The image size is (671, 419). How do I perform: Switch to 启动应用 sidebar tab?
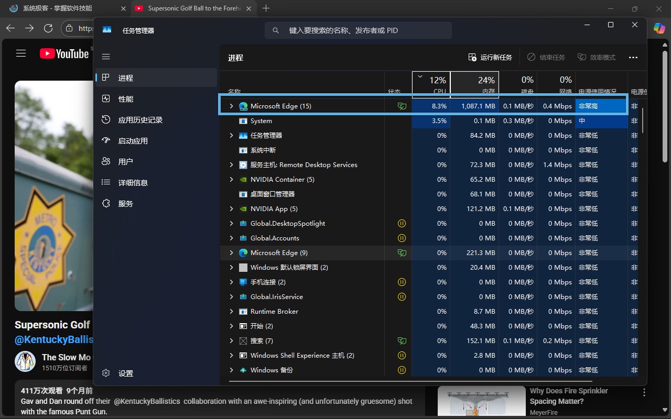point(156,140)
